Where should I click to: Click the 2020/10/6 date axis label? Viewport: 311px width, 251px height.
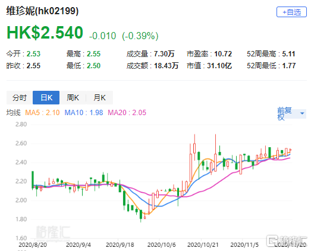coord(161,245)
